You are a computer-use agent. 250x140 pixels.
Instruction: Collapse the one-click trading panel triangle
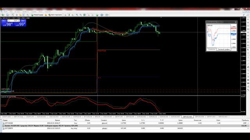[x=2, y=18]
